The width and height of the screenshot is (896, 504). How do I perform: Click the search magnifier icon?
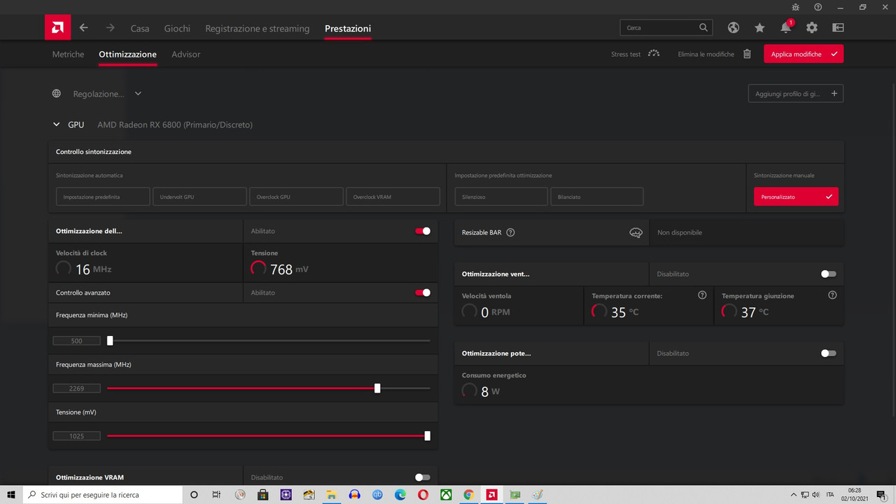tap(703, 28)
